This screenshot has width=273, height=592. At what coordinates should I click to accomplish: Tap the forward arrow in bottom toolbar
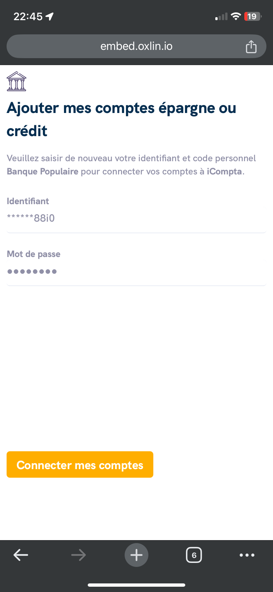point(78,555)
